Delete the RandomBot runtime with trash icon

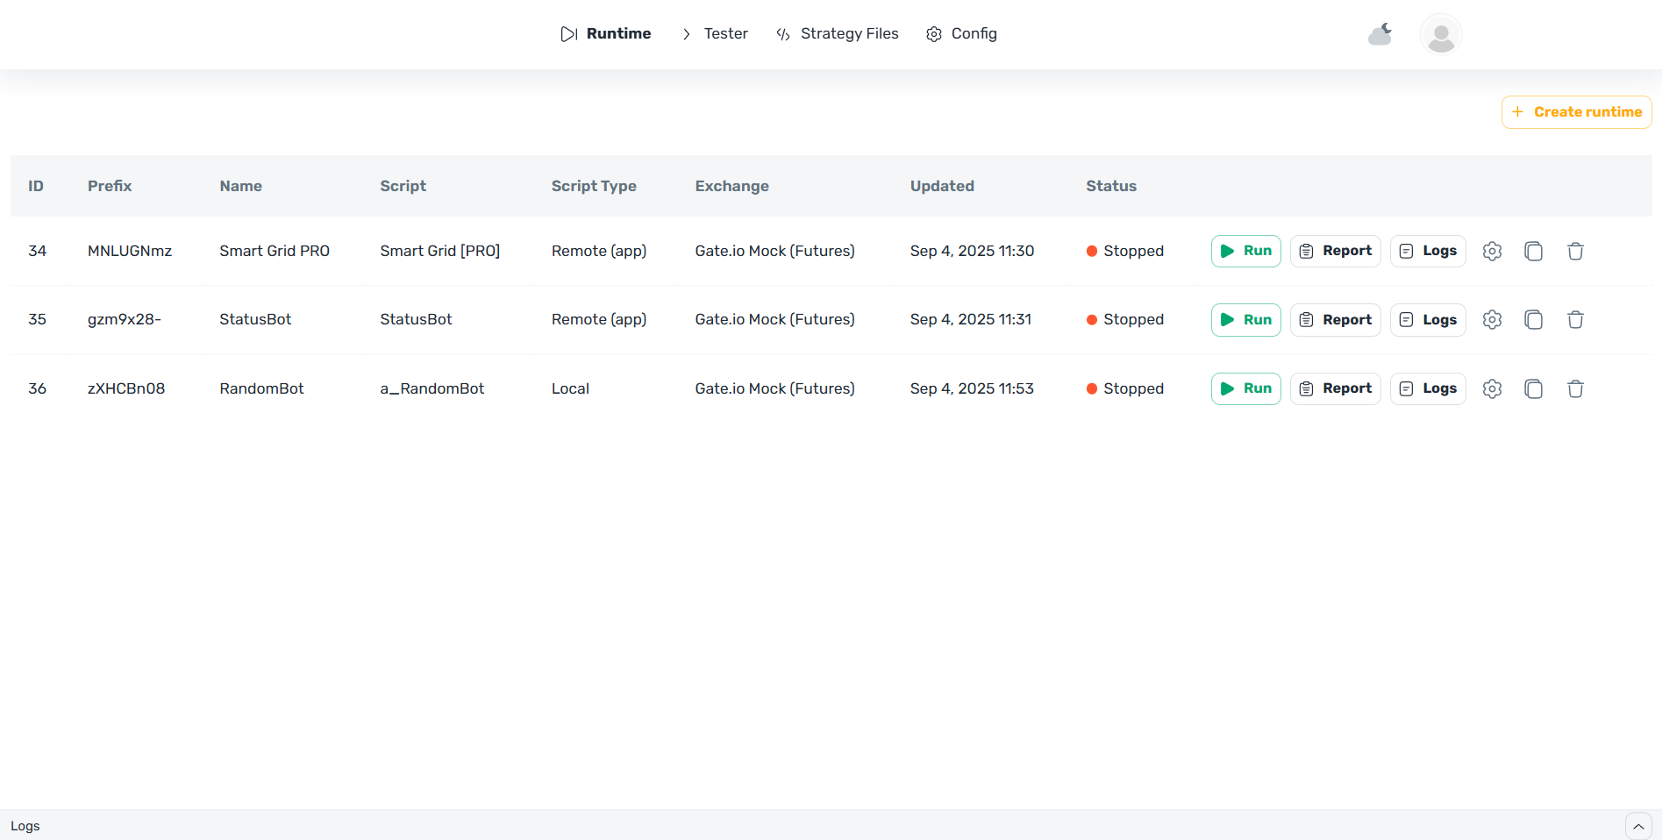[x=1575, y=388]
